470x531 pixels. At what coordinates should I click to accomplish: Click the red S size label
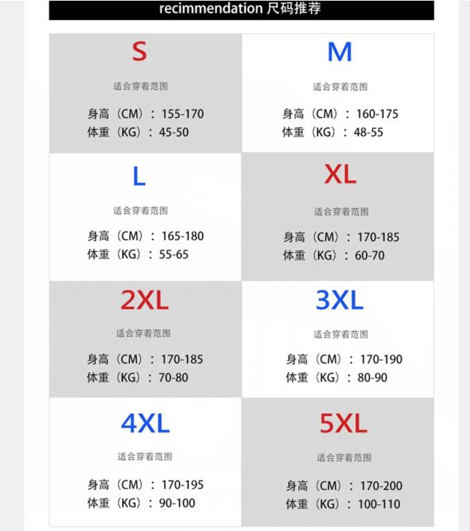point(140,51)
